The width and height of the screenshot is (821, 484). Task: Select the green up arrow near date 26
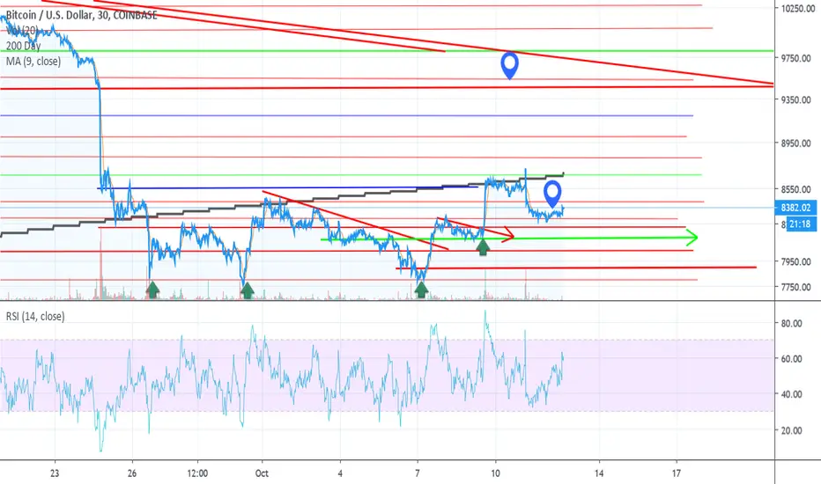pos(152,290)
